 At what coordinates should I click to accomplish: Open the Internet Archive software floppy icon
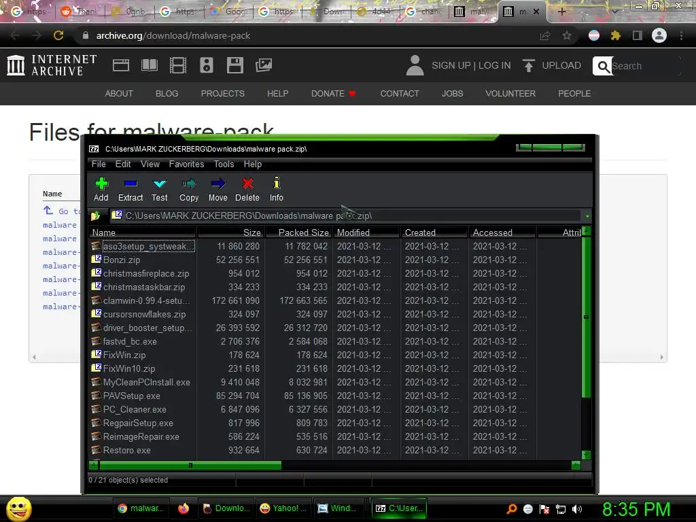tap(234, 65)
